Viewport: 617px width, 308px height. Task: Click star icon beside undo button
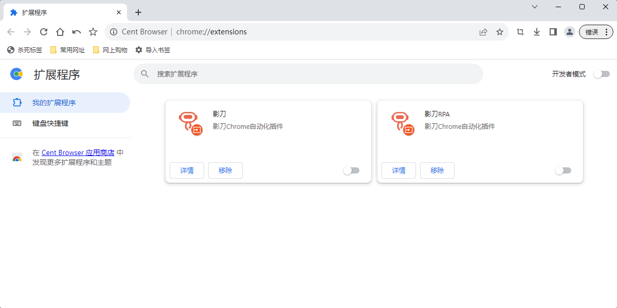[x=93, y=32]
